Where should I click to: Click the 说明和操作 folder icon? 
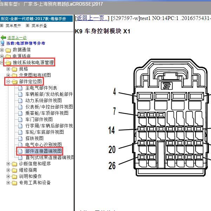[x=14, y=176]
